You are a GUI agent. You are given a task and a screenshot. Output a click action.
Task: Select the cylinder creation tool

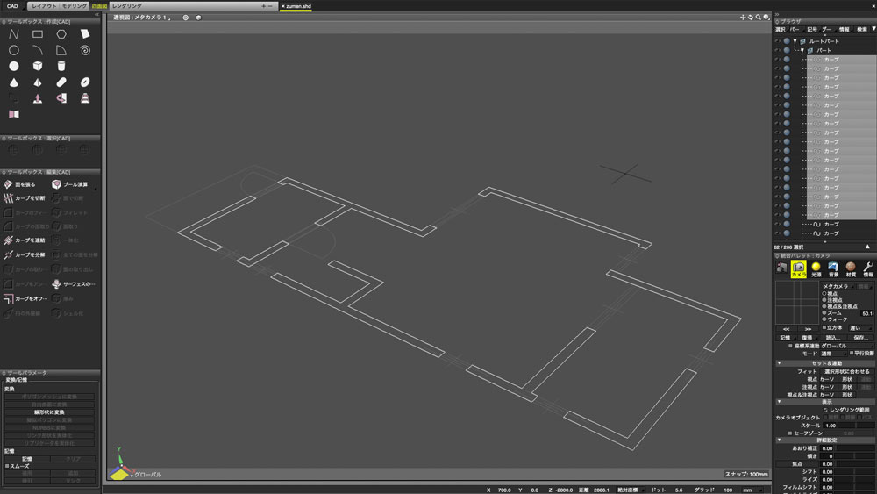(x=61, y=66)
